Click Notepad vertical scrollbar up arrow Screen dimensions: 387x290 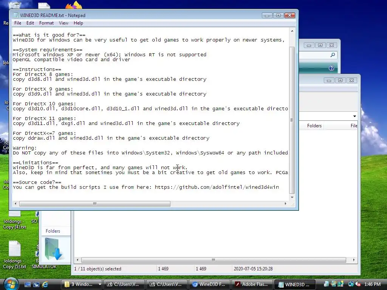coord(292,31)
